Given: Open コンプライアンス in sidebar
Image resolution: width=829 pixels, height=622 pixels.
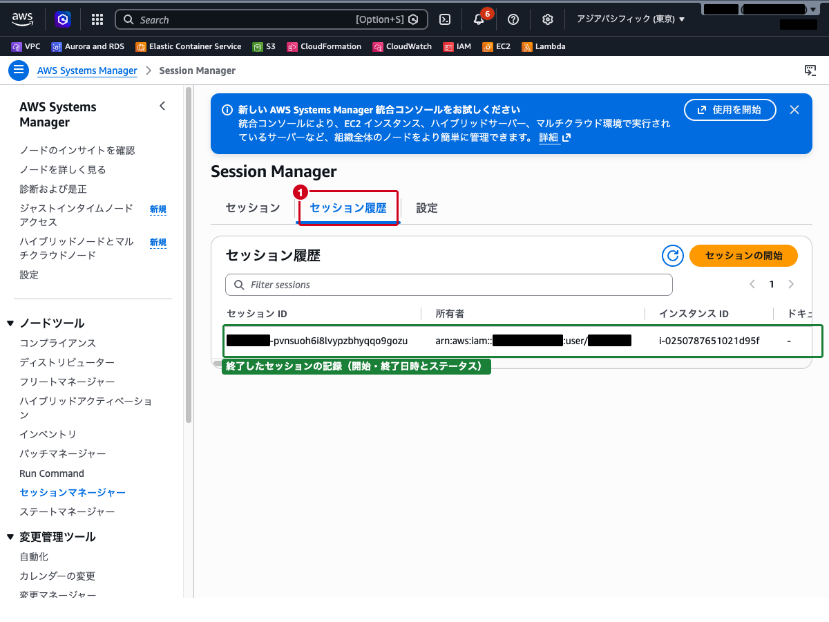Looking at the screenshot, I should [x=58, y=343].
